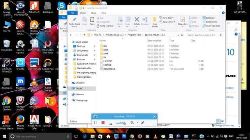Open New item dropdown
Image resolution: width=250 pixels, height=140 pixels.
(x=166, y=18)
